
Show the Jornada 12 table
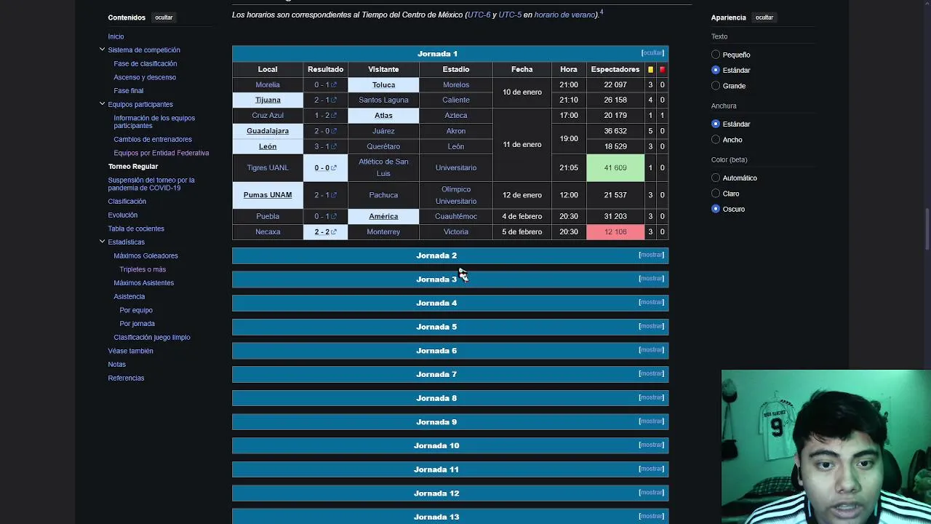[x=651, y=493]
